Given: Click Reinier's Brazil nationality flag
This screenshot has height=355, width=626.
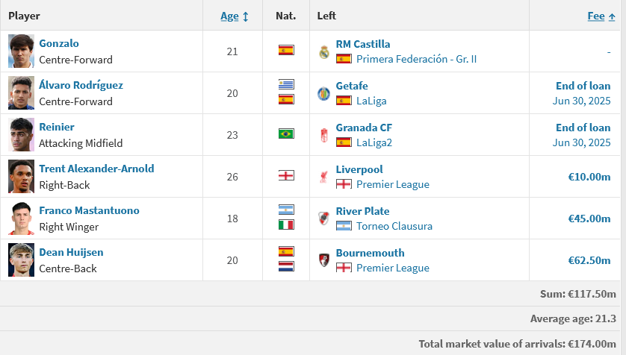Looking at the screenshot, I should click(286, 133).
